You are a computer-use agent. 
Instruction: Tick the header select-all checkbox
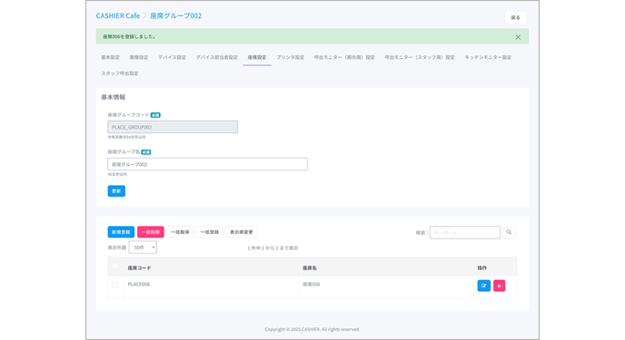(x=115, y=266)
